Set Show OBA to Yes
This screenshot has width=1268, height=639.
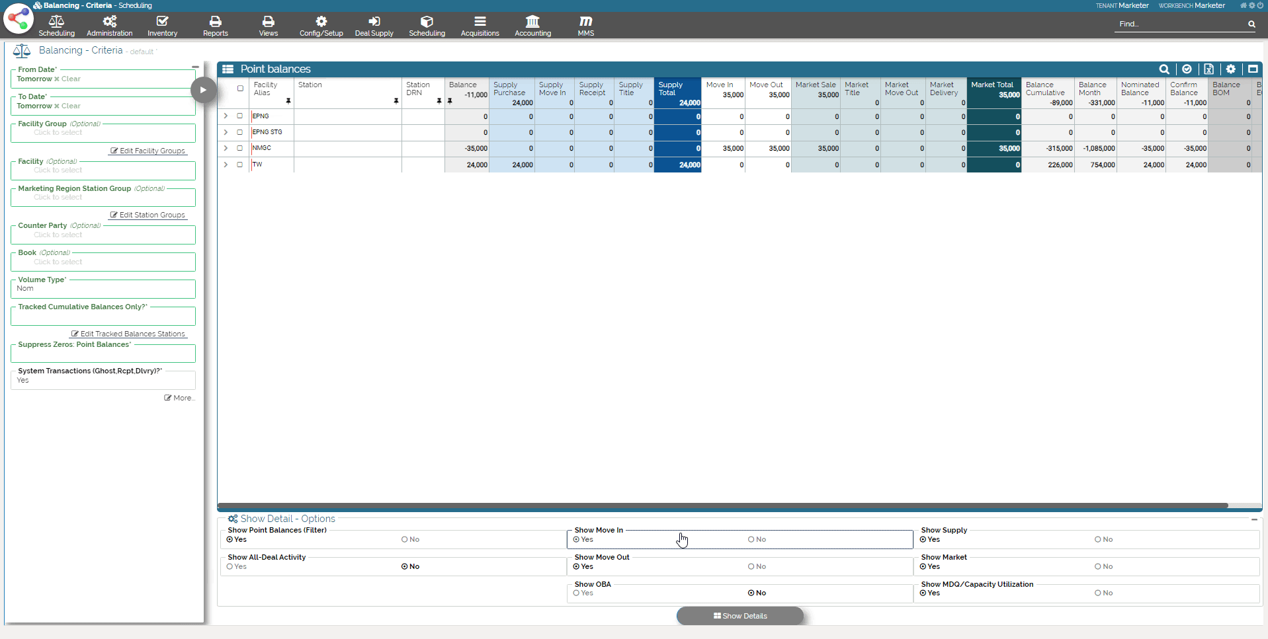click(577, 593)
